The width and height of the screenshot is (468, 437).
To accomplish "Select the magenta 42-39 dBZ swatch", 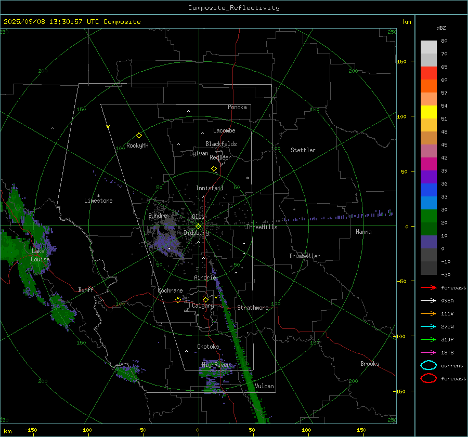I will pyautogui.click(x=428, y=164).
